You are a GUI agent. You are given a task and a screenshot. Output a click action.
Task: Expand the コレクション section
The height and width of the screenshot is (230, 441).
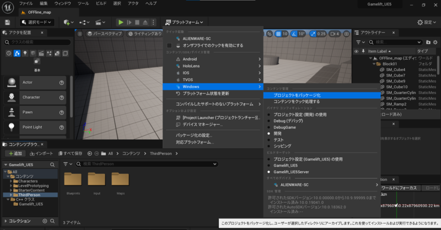[6, 221]
